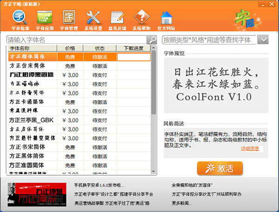This screenshot has width=279, height=212.
Task: Open the 字体管理 font management icon
Action: click(69, 20)
